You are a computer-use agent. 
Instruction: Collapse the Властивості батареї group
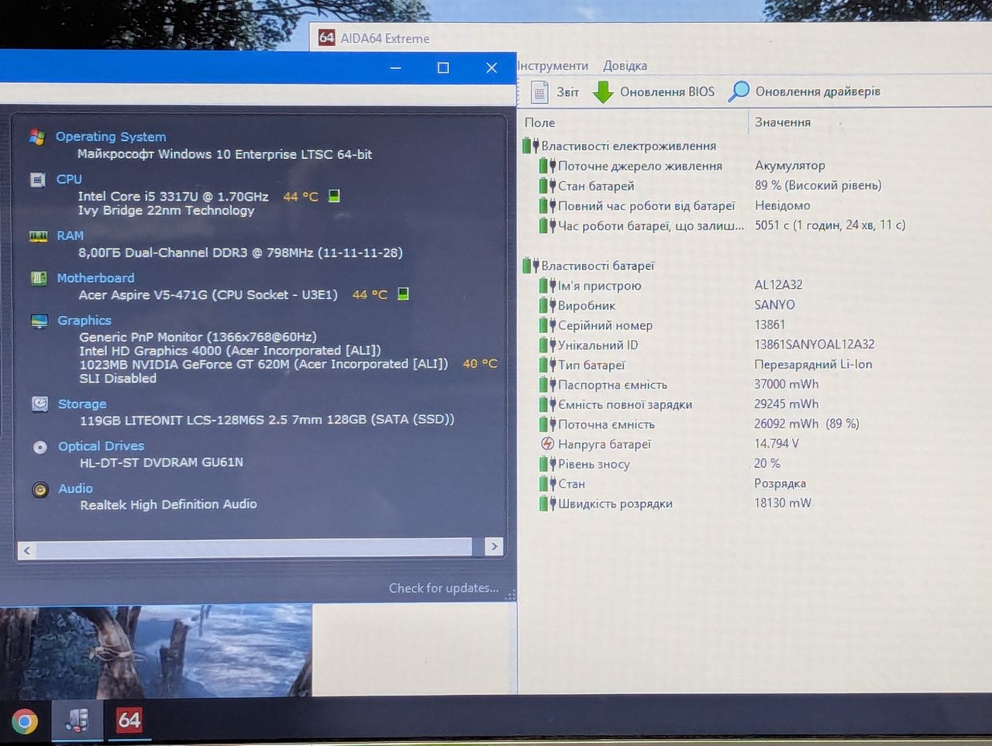point(530,266)
